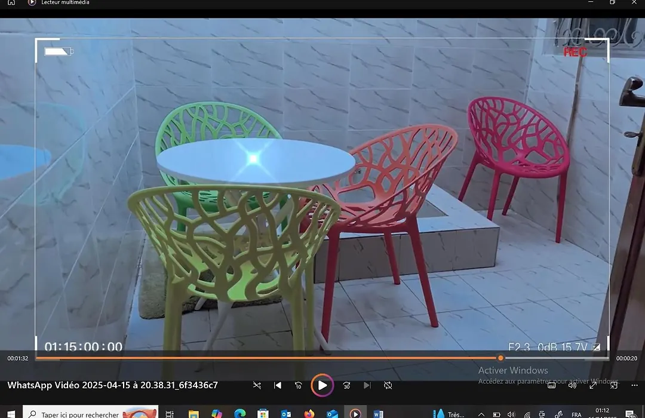Open Microsoft Edge from the taskbar
Viewport: 645px width, 418px height.
click(240, 414)
